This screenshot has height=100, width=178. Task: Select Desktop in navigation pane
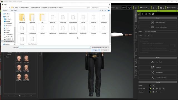pos(8,21)
